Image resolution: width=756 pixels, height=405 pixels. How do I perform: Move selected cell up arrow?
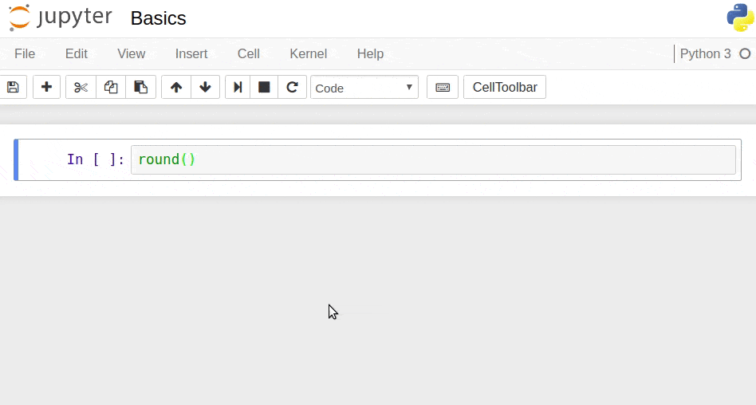pos(176,87)
